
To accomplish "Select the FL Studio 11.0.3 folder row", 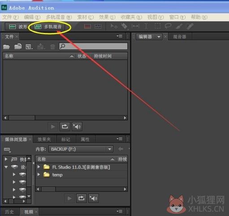I will point(82,167).
